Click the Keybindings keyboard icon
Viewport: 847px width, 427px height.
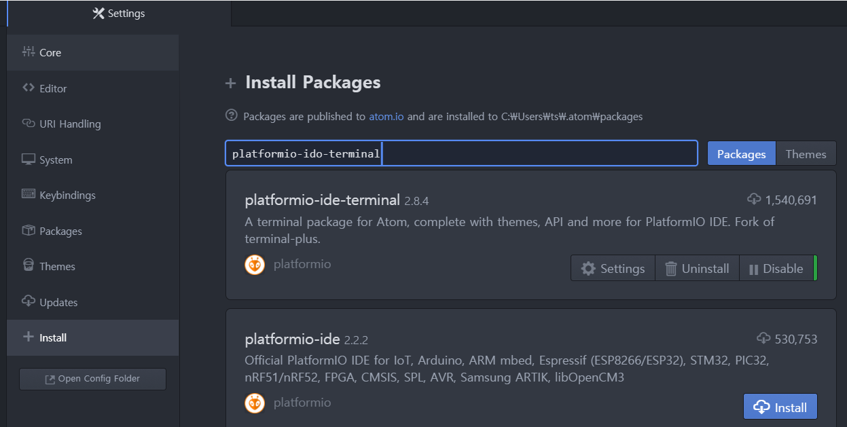coord(29,195)
